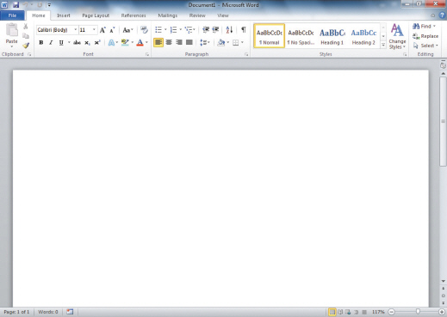Click the Clear Formatting icon
The width and height of the screenshot is (447, 317).
point(144,30)
